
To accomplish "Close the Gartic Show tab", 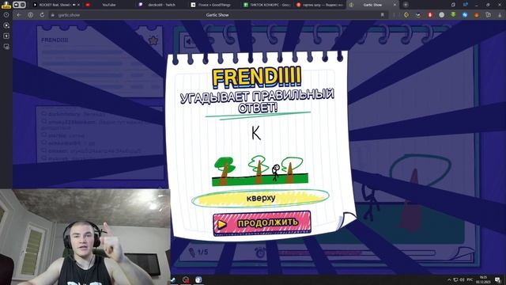I will tap(395, 5).
